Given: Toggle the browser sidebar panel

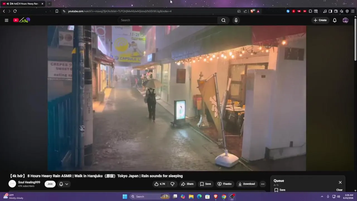Looking at the screenshot, I should (330, 11).
